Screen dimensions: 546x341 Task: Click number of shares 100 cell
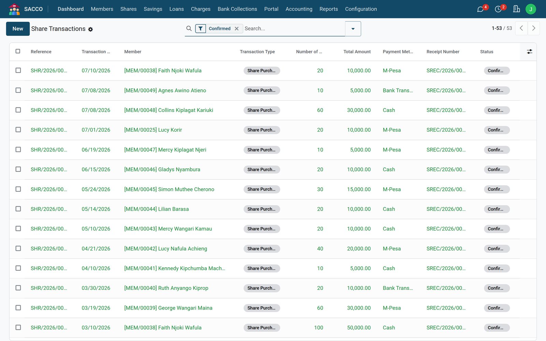pyautogui.click(x=318, y=328)
